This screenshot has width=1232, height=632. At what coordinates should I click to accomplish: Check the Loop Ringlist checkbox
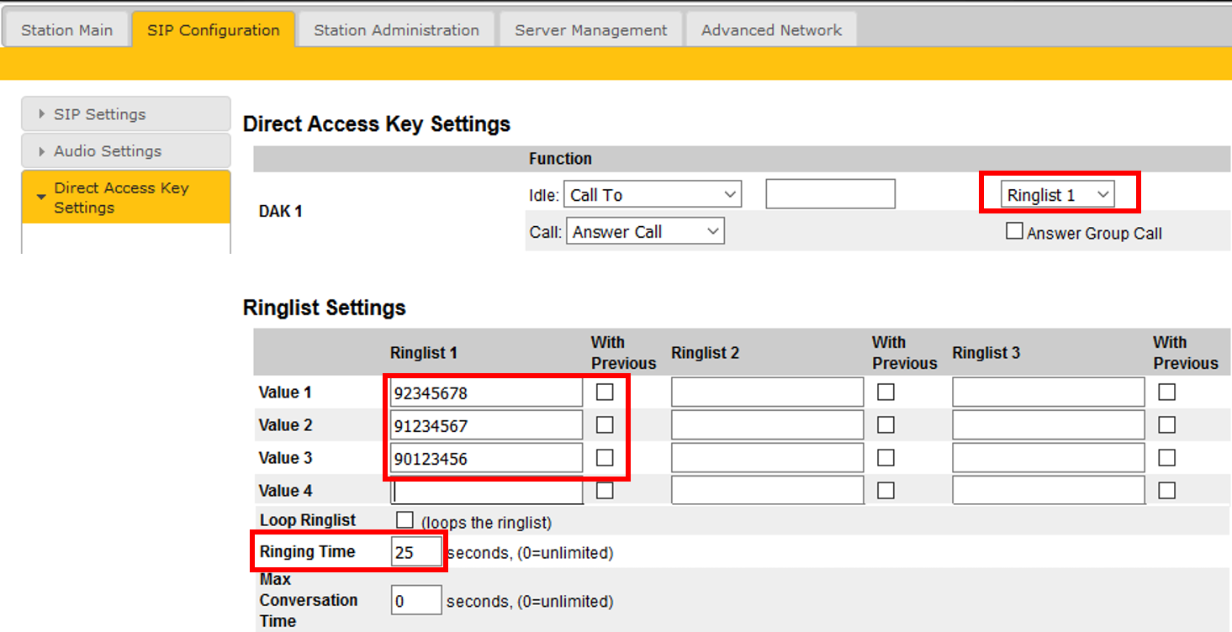(x=404, y=519)
